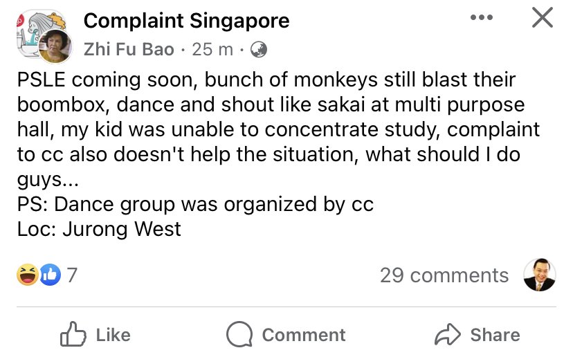Toggle the Like label on the post
Screen dimensions: 573x357
(x=113, y=336)
